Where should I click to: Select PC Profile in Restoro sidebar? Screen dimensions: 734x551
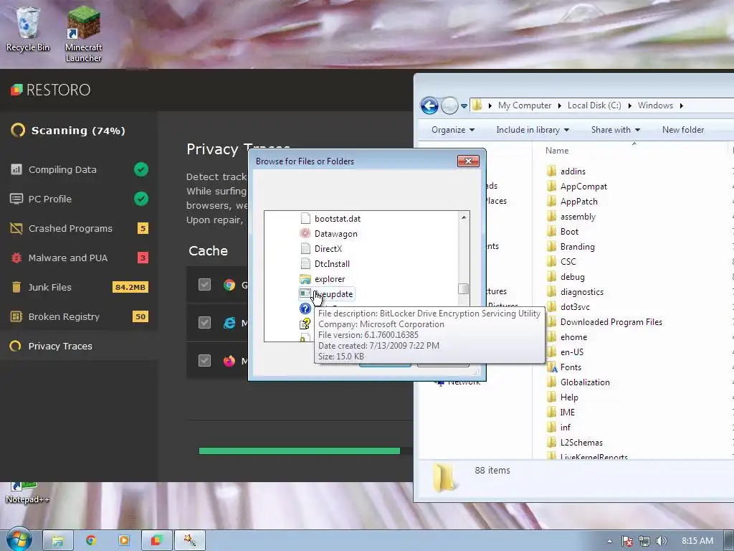(49, 199)
